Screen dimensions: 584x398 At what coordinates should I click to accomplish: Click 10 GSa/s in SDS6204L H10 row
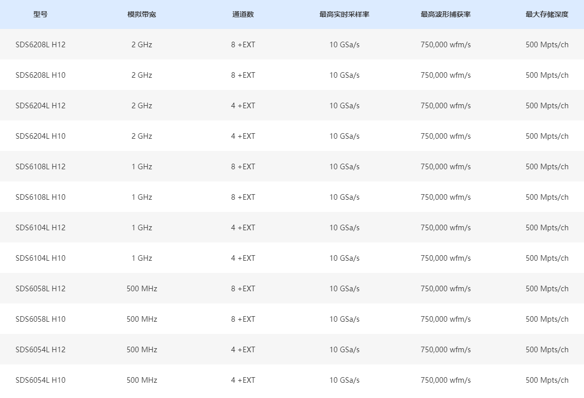point(344,136)
